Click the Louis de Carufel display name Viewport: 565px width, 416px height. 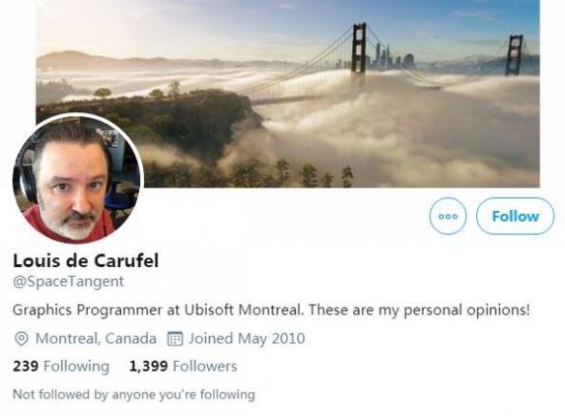click(x=86, y=260)
